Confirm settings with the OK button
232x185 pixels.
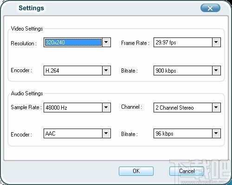tap(136, 171)
